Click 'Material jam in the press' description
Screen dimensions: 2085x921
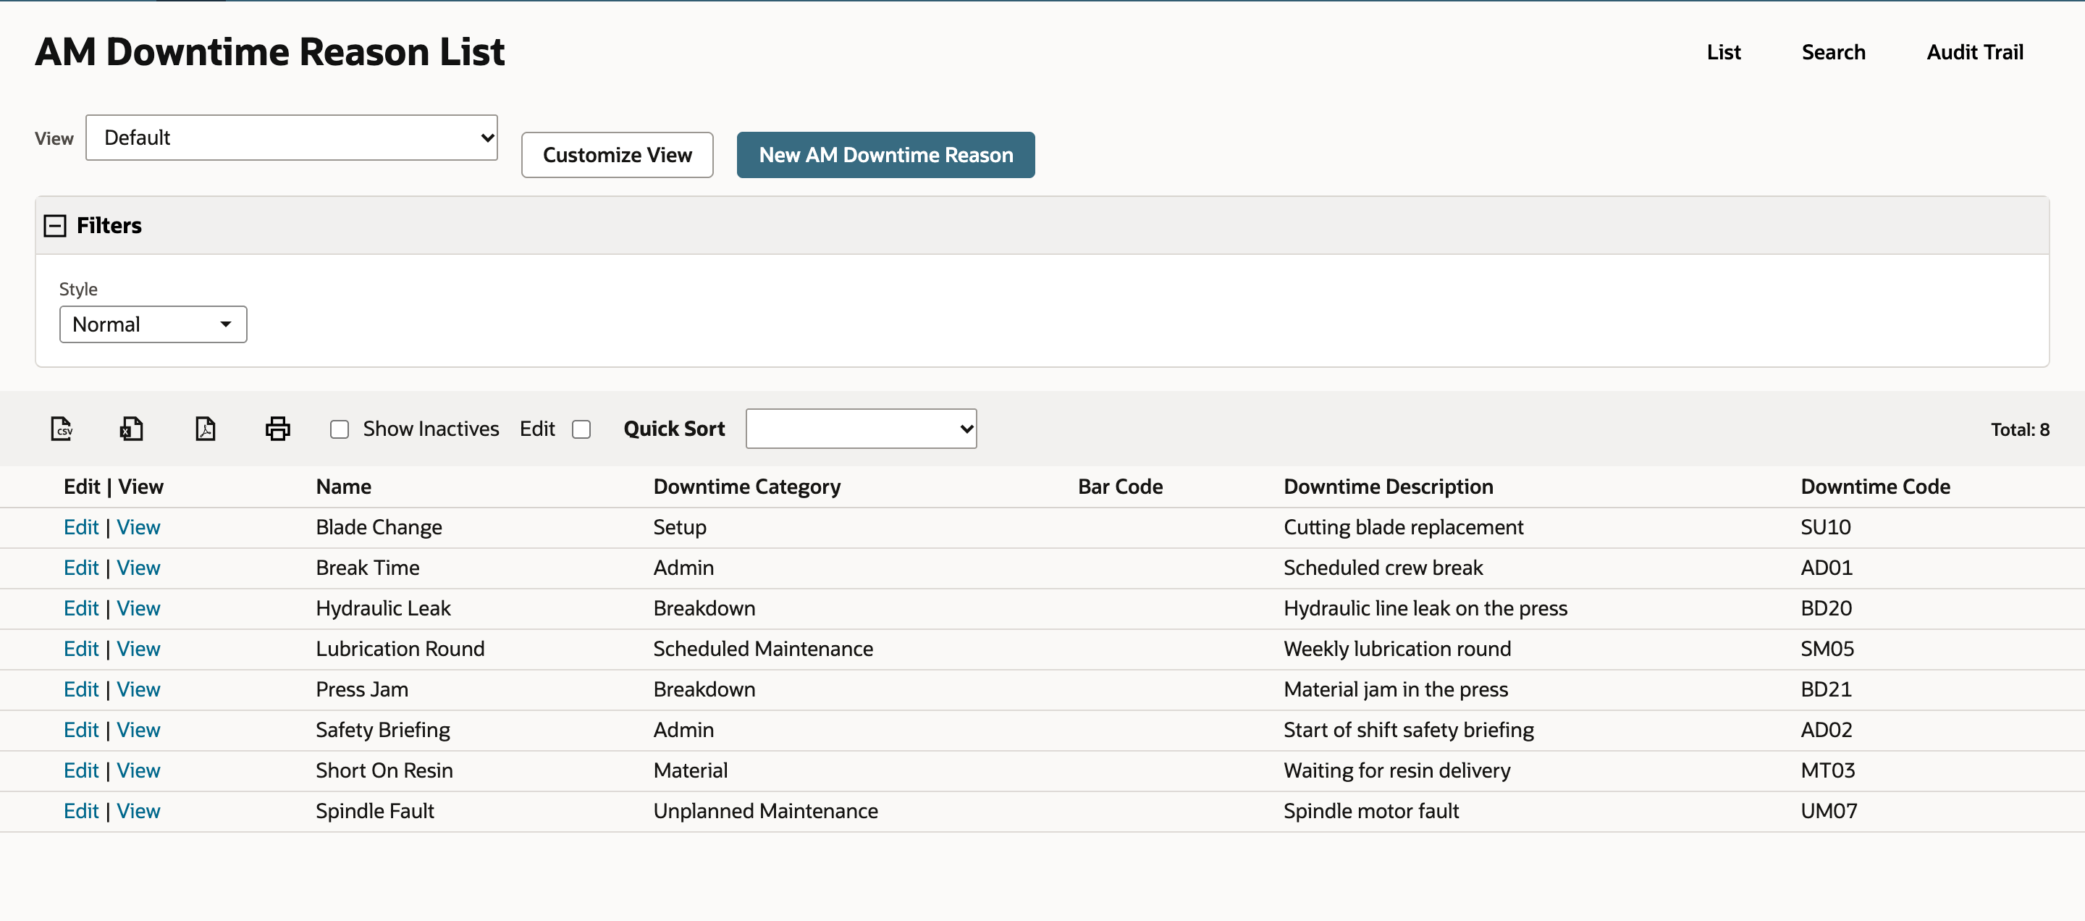click(x=1395, y=689)
